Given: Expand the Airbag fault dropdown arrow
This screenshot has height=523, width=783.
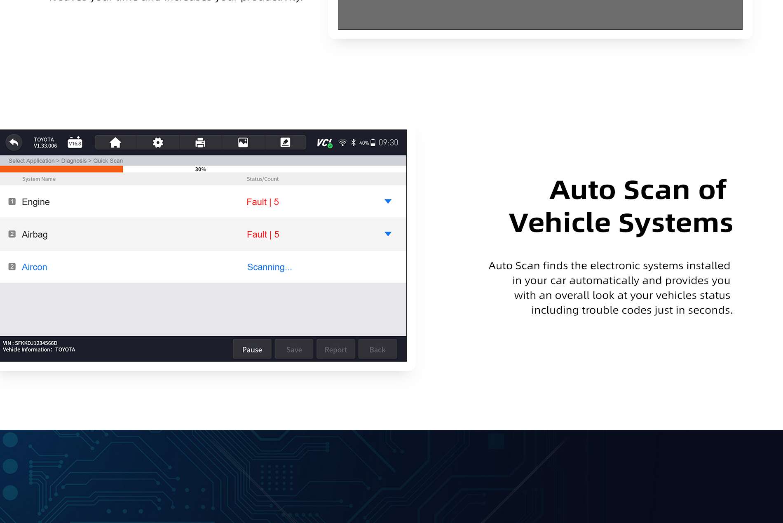Looking at the screenshot, I should coord(388,234).
